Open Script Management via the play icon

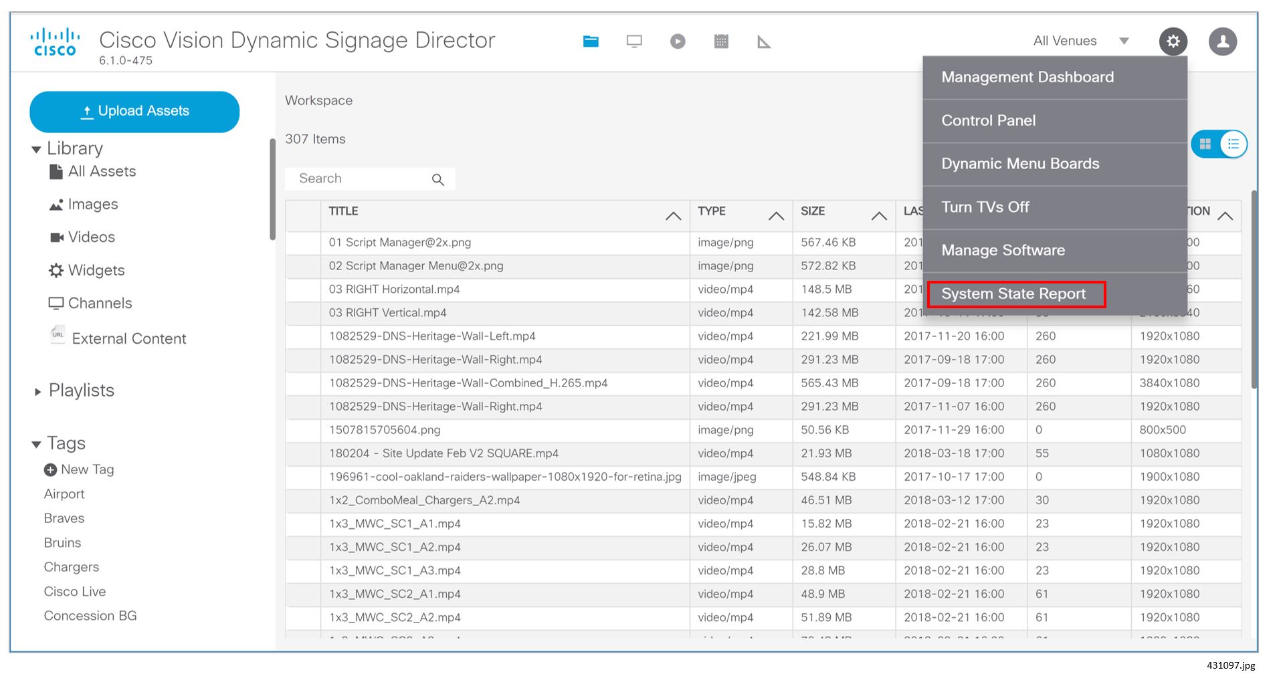point(677,41)
